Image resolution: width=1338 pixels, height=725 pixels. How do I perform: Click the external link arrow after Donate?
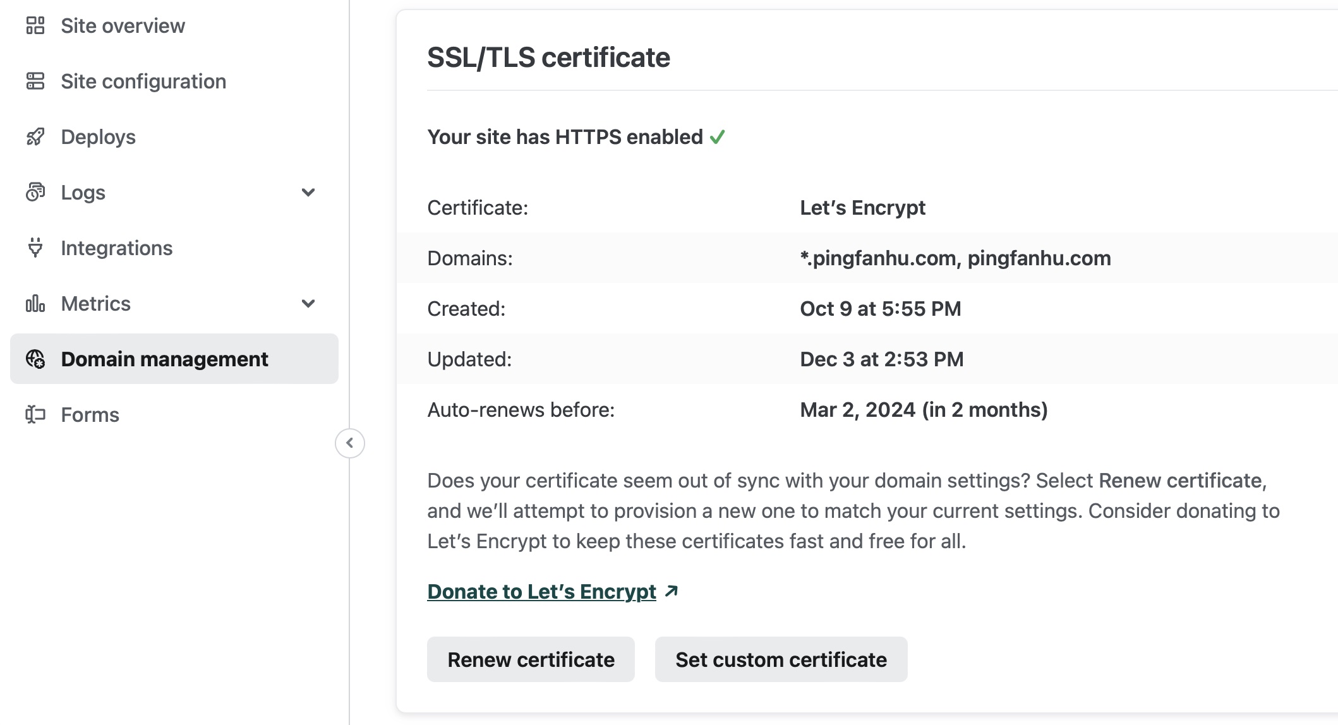672,591
